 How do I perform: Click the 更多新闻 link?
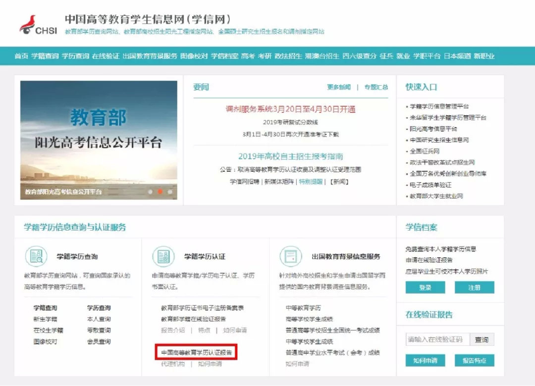[x=340, y=87]
